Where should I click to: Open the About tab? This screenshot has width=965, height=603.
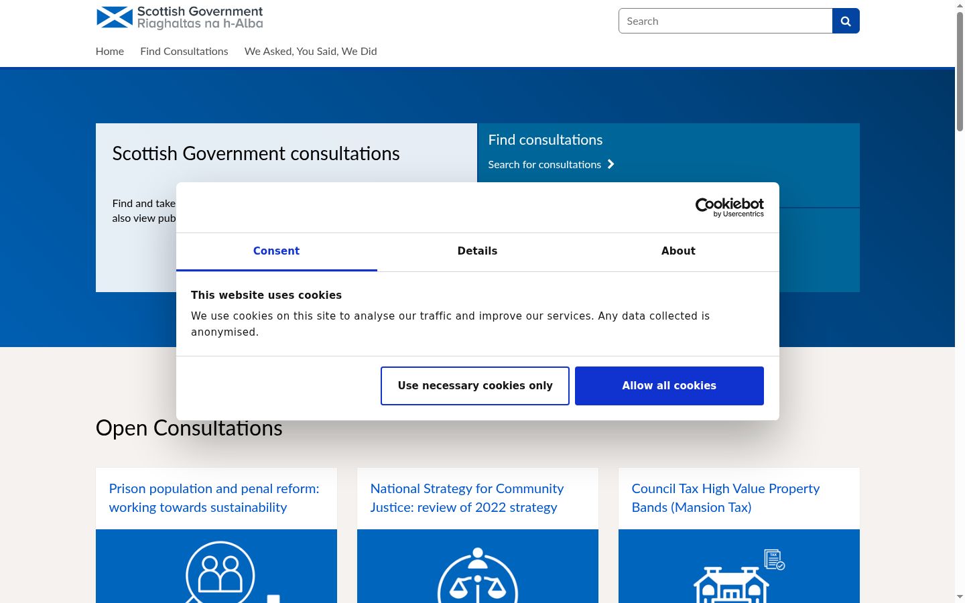(x=678, y=251)
